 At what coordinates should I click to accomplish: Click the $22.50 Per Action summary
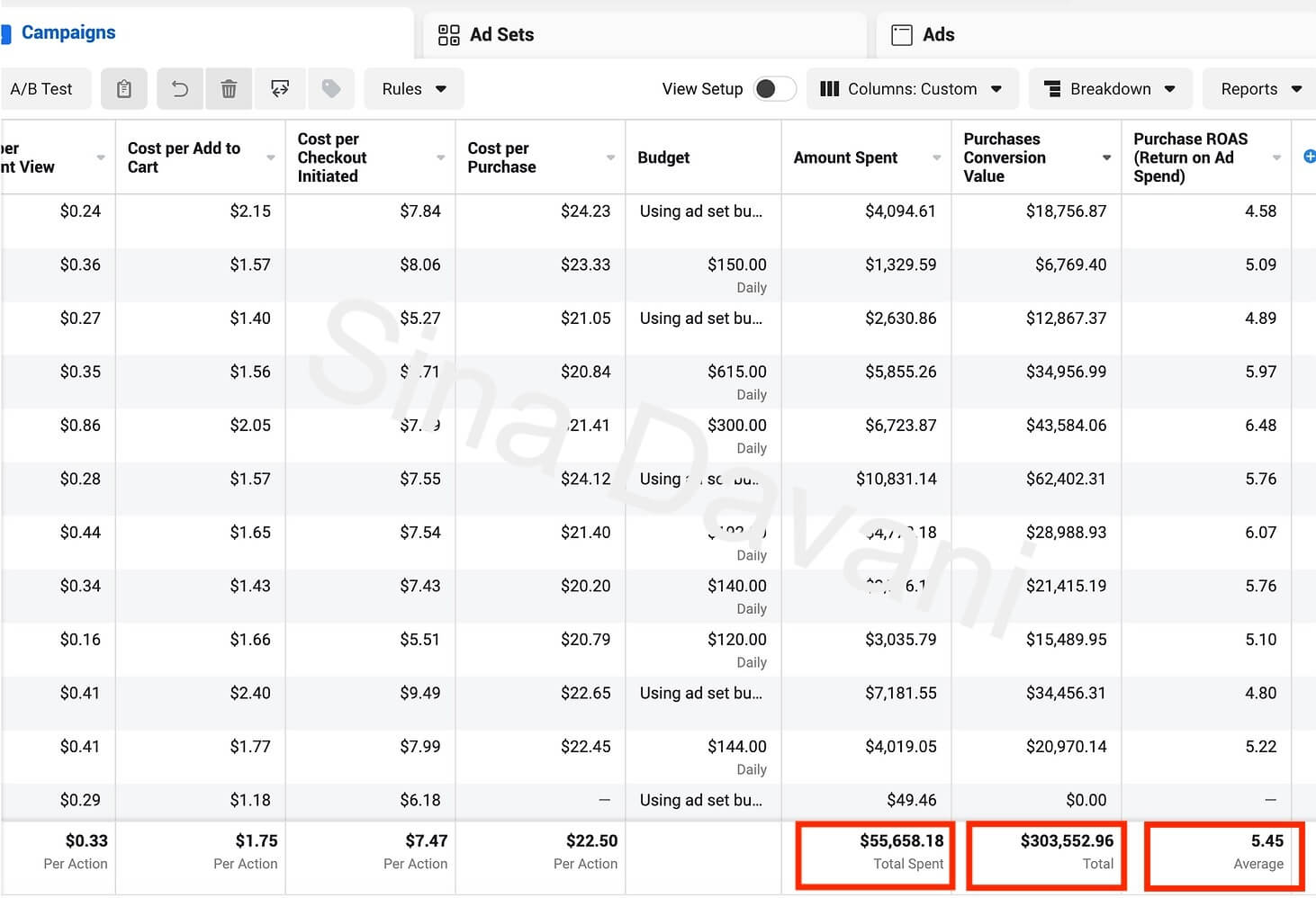(x=585, y=851)
